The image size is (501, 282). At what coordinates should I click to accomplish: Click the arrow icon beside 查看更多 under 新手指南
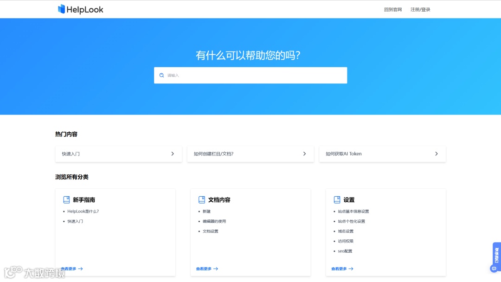(x=80, y=269)
